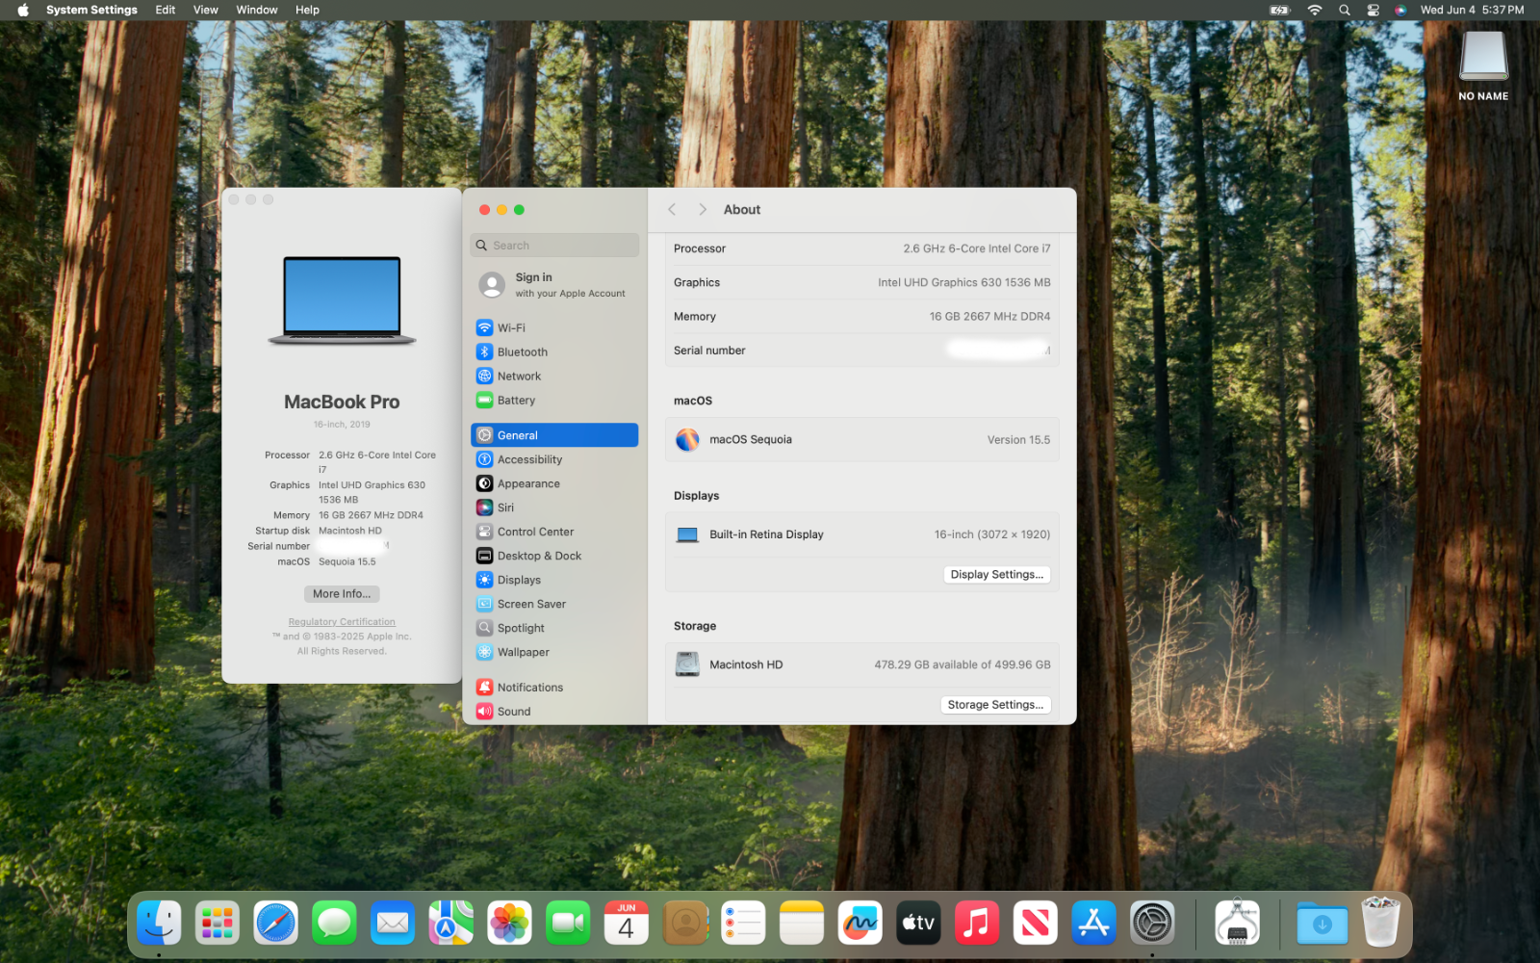Open Displays in the sidebar
The image size is (1540, 963).
coord(554,580)
